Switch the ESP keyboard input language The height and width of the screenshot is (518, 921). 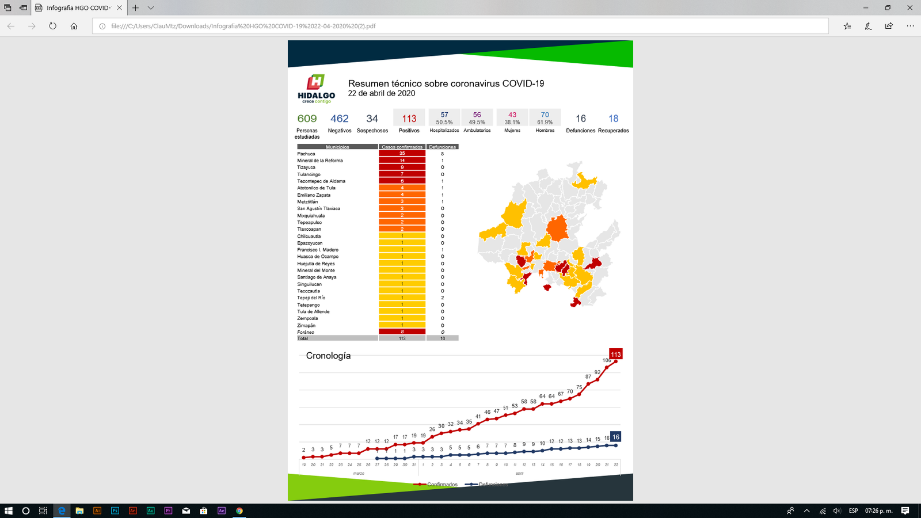pyautogui.click(x=853, y=511)
